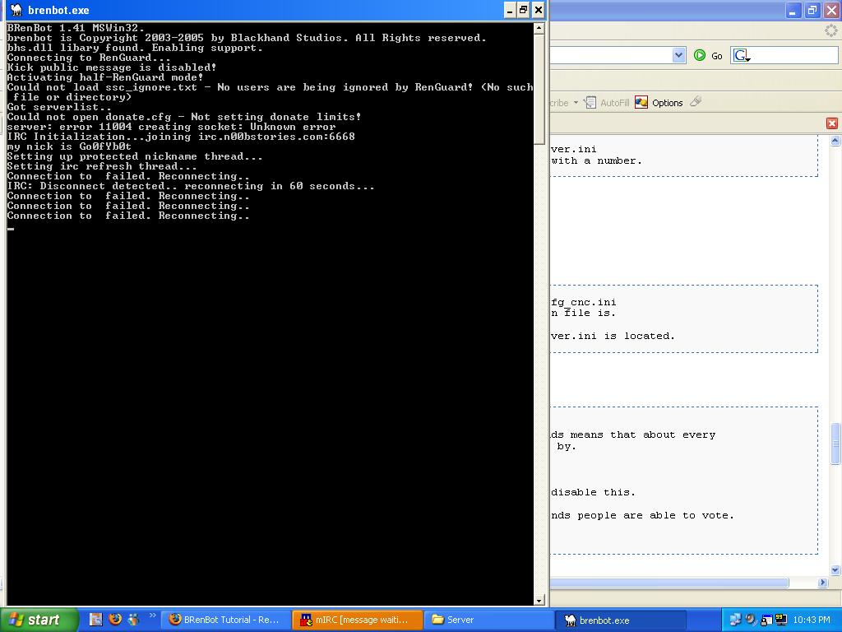Open the Windows Start menu
This screenshot has height=632, width=842.
tap(39, 620)
